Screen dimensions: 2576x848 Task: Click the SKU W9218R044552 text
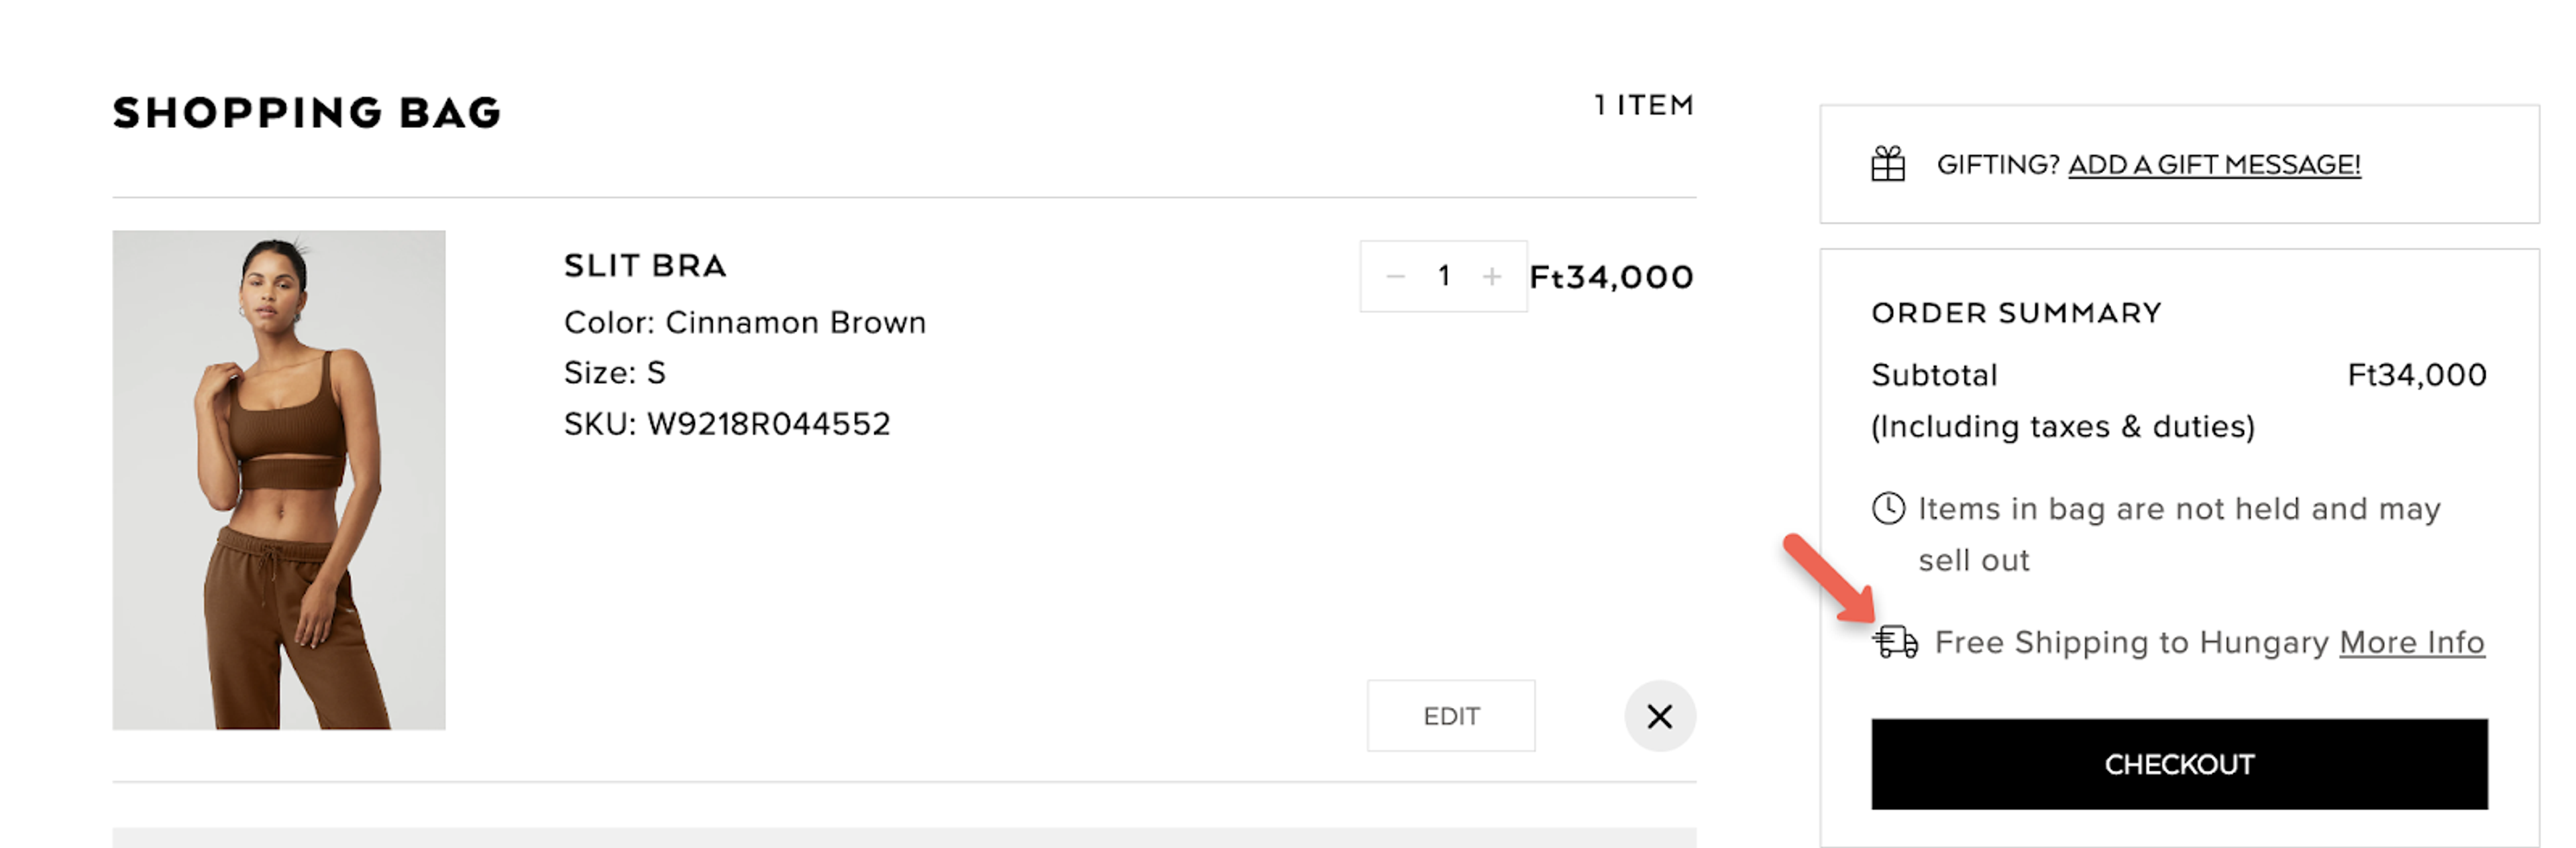point(727,424)
